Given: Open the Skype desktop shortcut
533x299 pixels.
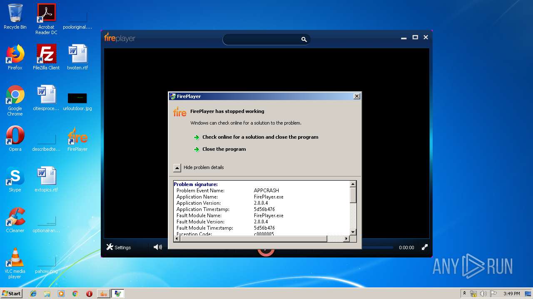Looking at the screenshot, I should 15,179.
